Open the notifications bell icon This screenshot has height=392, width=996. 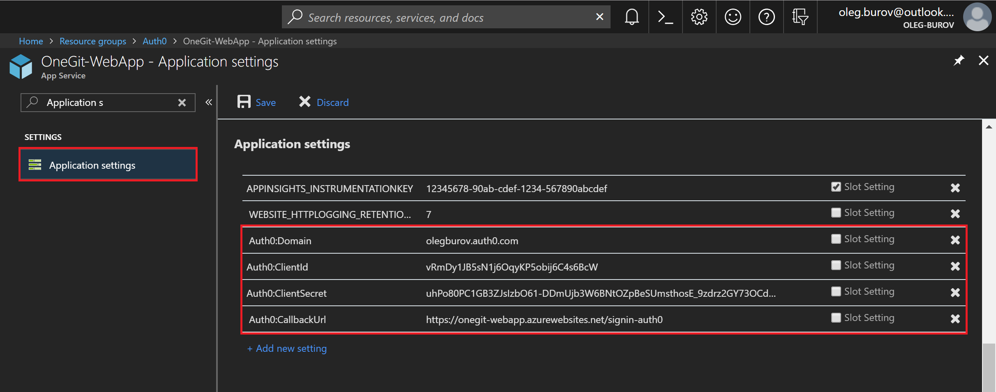[632, 17]
